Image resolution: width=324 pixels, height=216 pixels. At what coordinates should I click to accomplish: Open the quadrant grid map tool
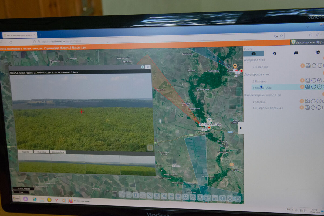(215, 198)
